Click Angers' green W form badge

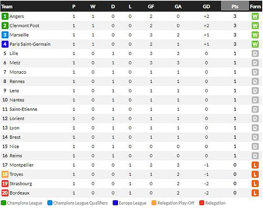coord(255,16)
